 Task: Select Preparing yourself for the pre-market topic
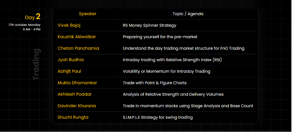[160, 37]
